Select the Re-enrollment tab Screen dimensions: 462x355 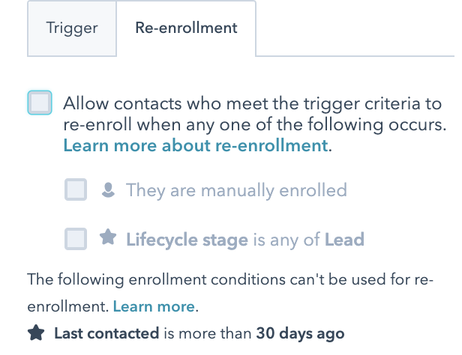[x=186, y=28]
